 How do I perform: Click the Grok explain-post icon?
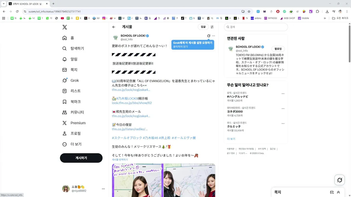click(x=209, y=36)
